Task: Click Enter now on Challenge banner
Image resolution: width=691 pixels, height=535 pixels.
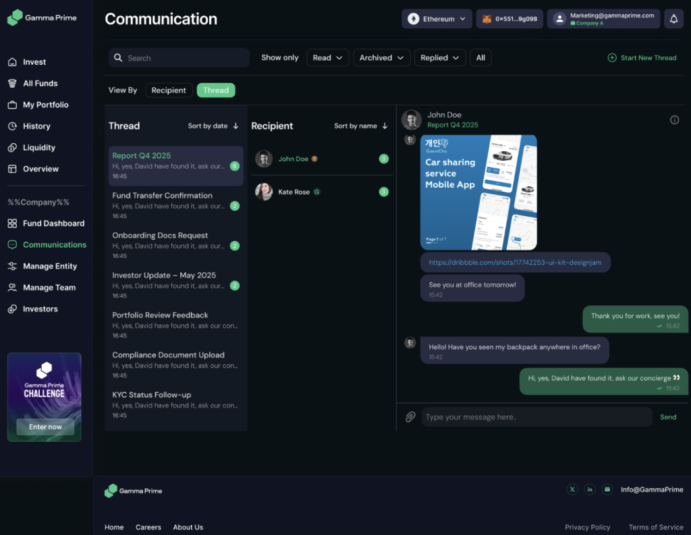Action: 45,427
